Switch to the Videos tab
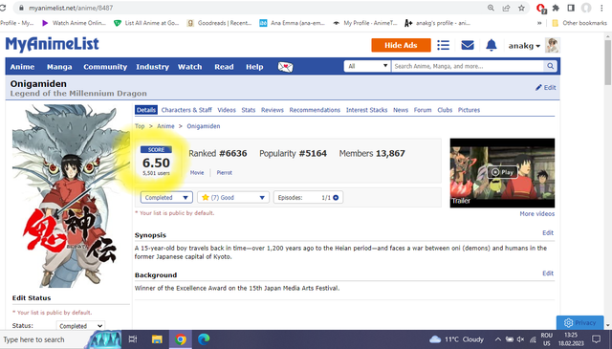The width and height of the screenshot is (612, 349). point(227,110)
